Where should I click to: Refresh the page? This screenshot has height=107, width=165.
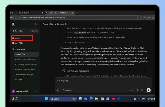(16, 18)
